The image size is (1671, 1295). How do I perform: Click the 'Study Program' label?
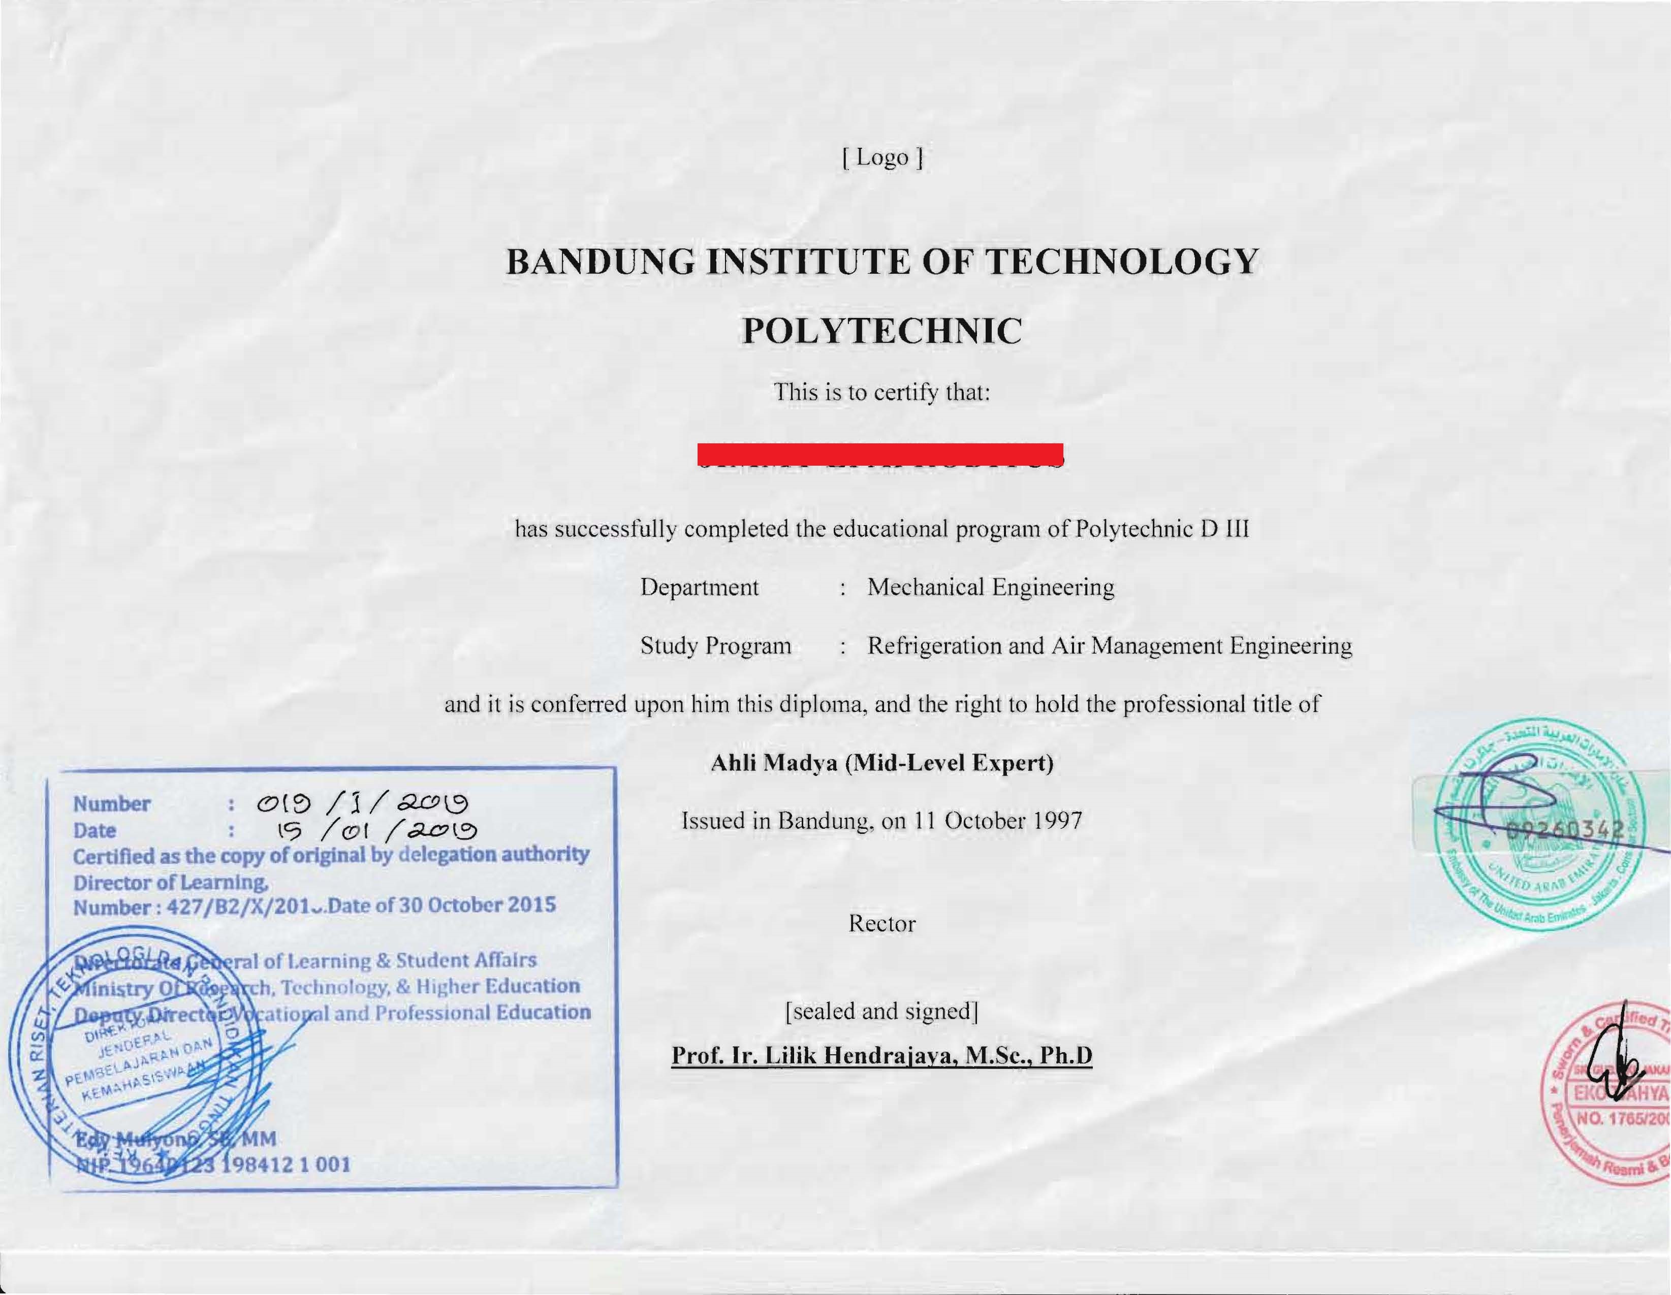(x=716, y=646)
